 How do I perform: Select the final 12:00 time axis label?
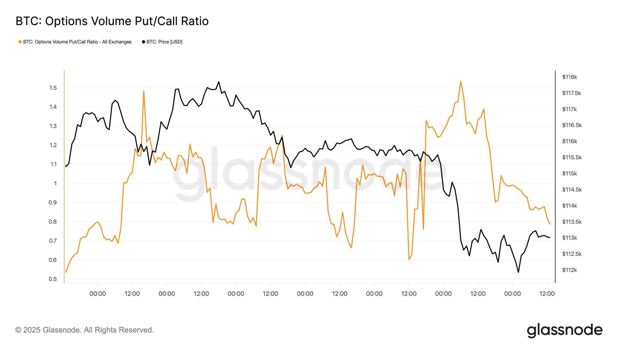click(x=547, y=294)
